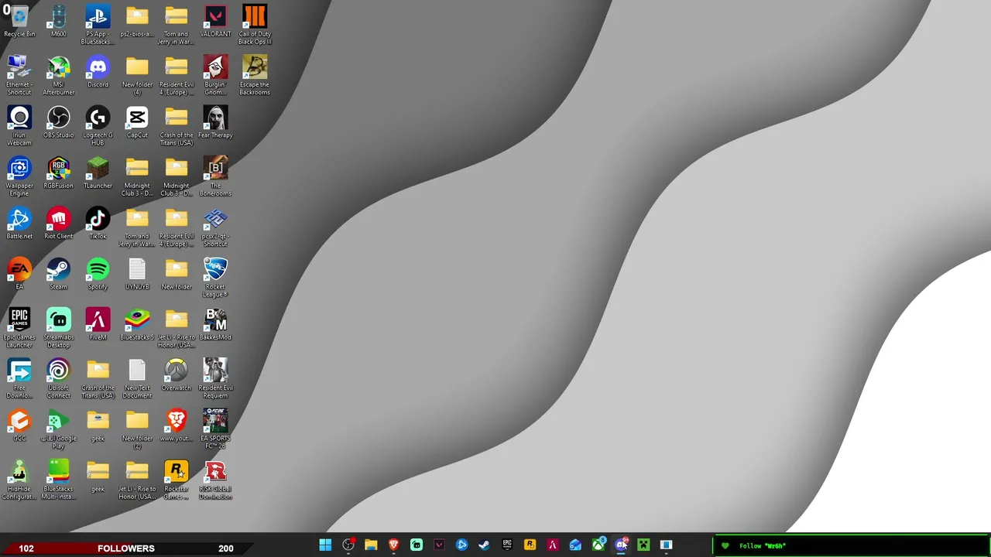Open File Explorer from the taskbar

click(371, 545)
